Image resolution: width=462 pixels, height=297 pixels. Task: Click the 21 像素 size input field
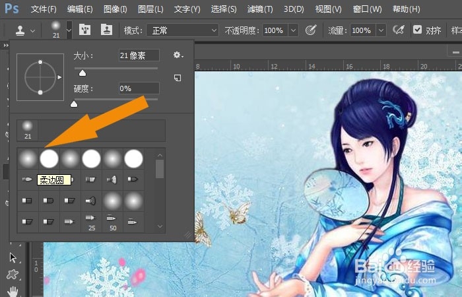139,55
